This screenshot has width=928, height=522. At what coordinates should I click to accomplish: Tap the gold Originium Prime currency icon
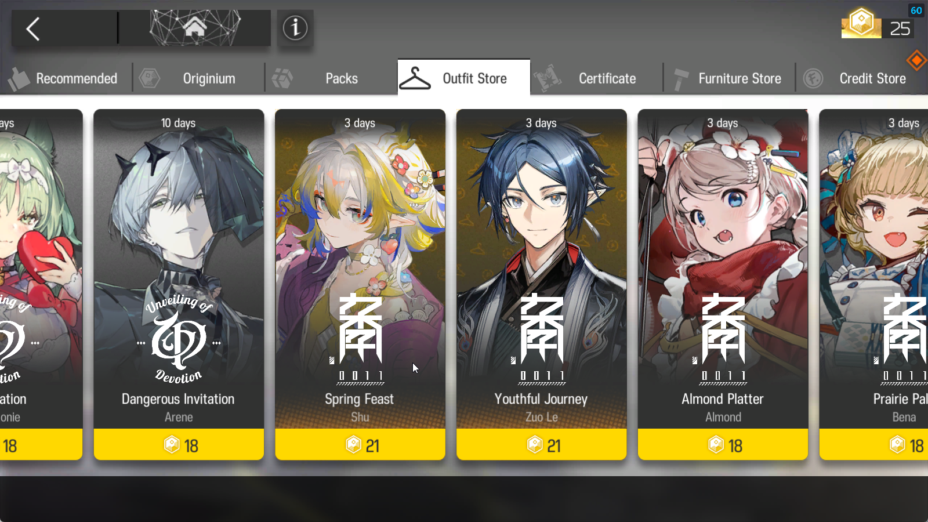pyautogui.click(x=861, y=23)
